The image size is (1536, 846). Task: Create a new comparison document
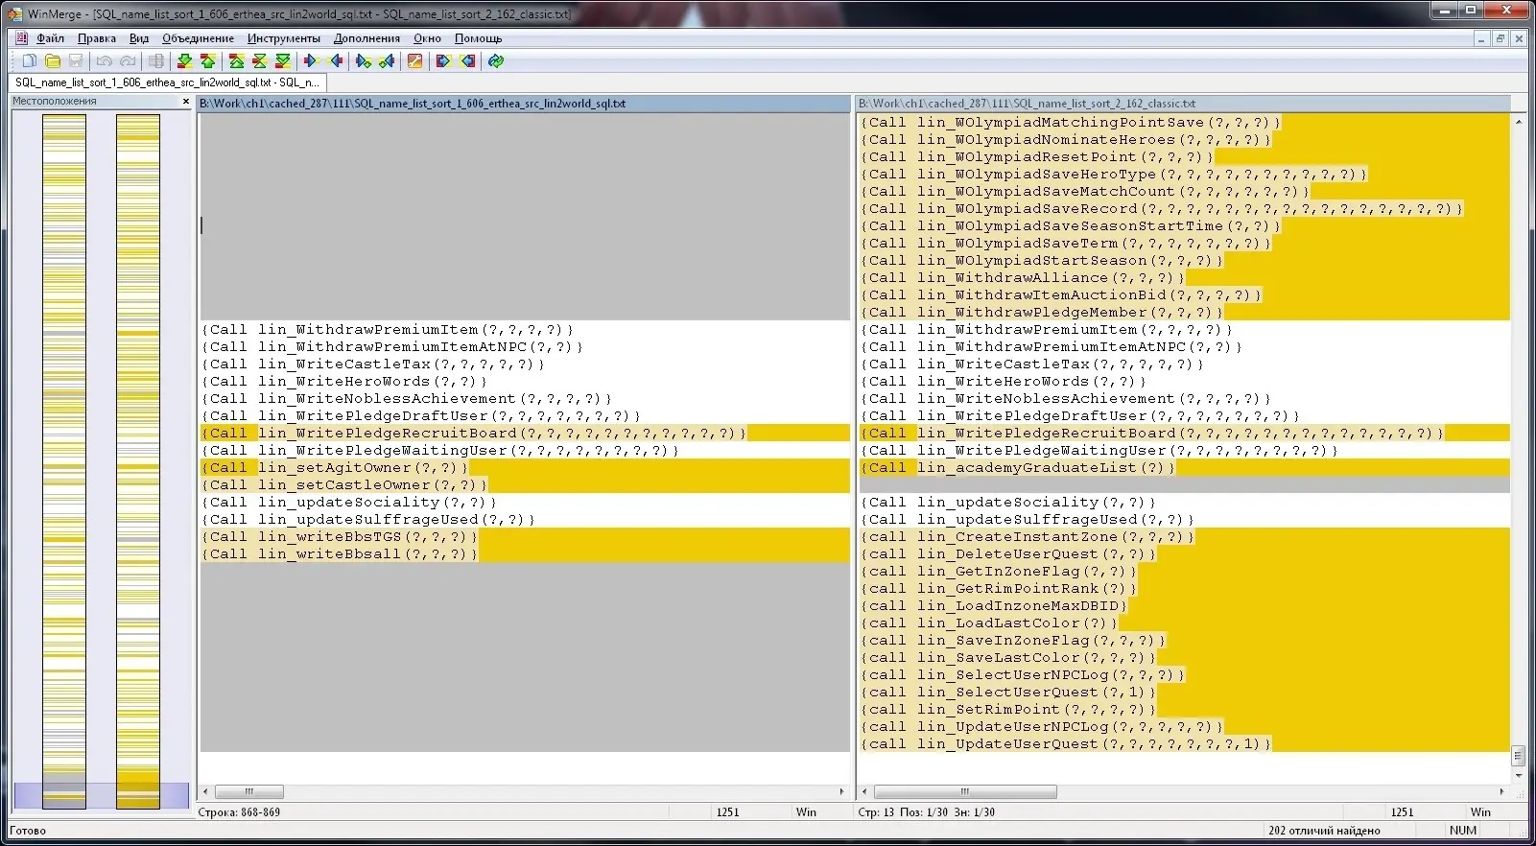tap(31, 61)
